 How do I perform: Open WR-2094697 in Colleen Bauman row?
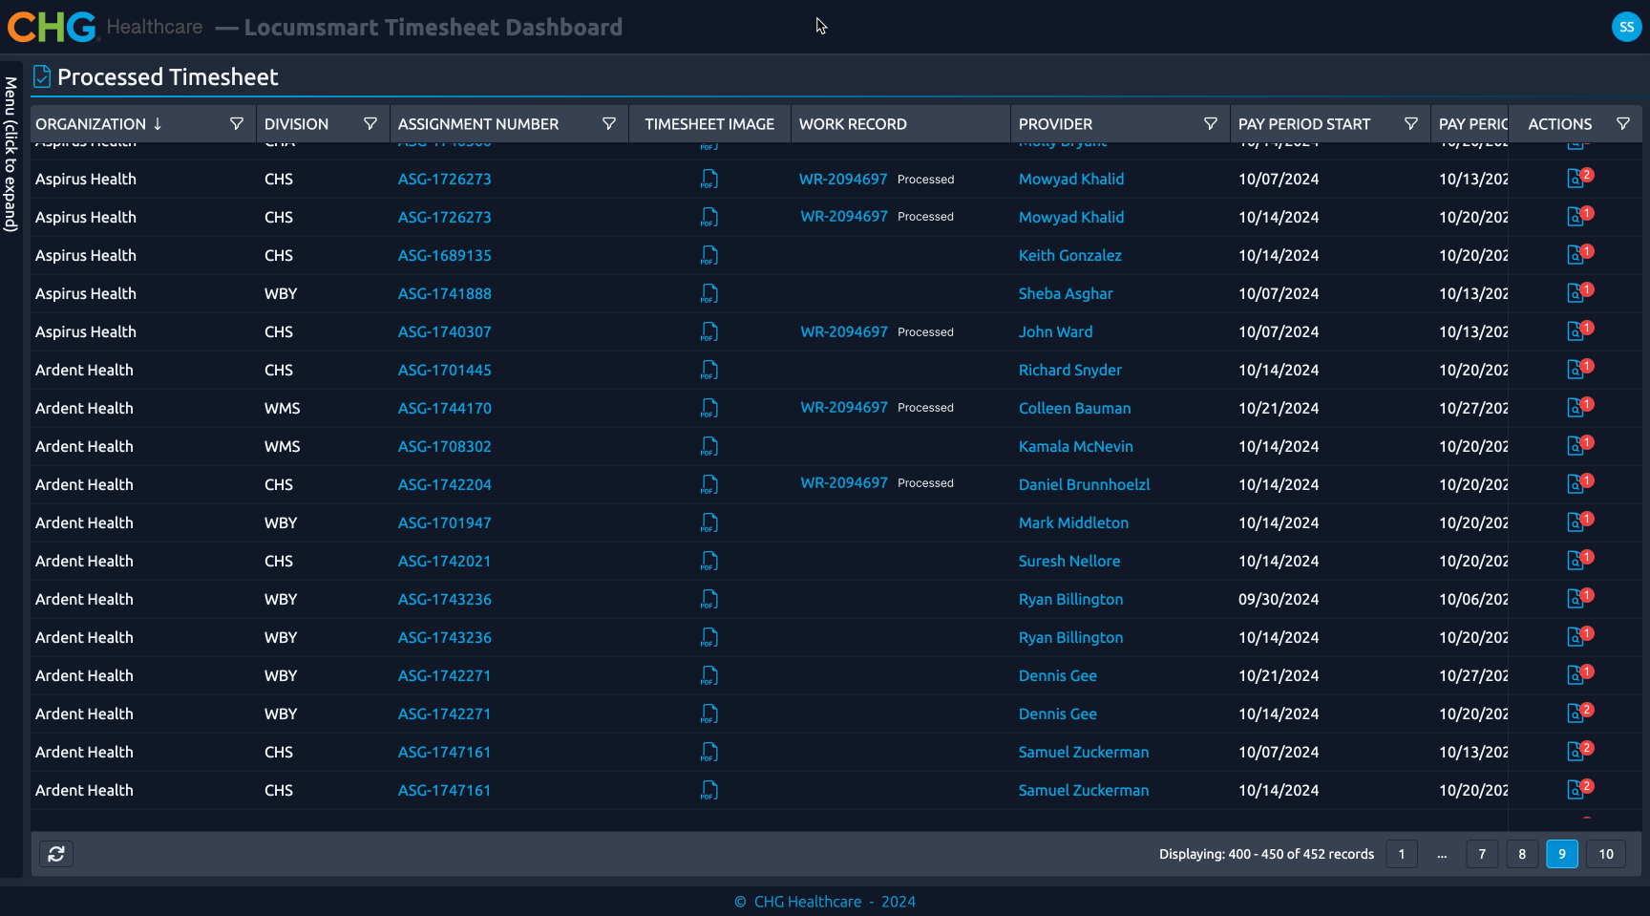point(844,408)
